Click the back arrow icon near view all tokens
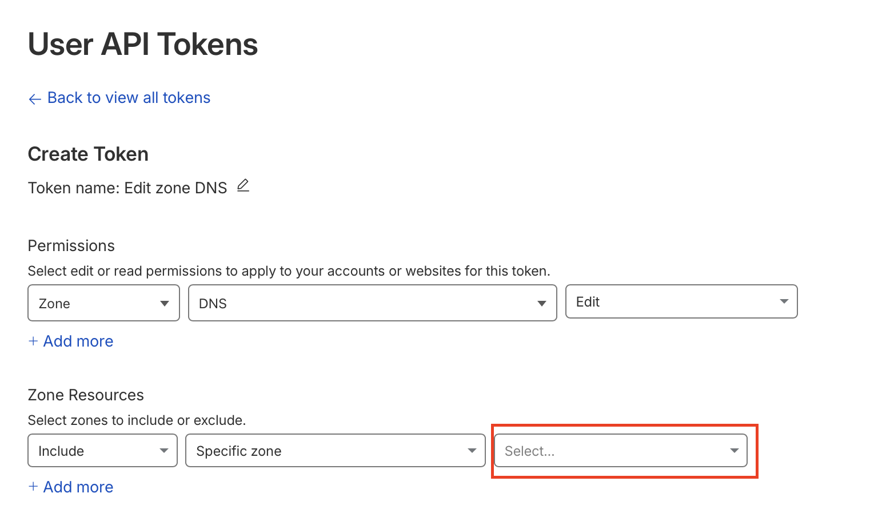The width and height of the screenshot is (870, 517). click(35, 98)
